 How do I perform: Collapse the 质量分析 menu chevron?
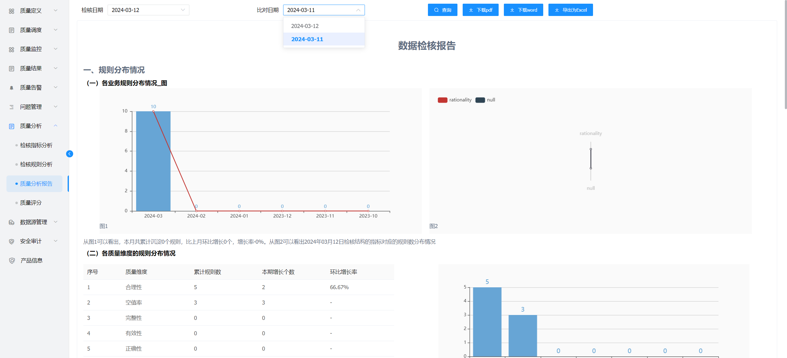click(x=56, y=126)
